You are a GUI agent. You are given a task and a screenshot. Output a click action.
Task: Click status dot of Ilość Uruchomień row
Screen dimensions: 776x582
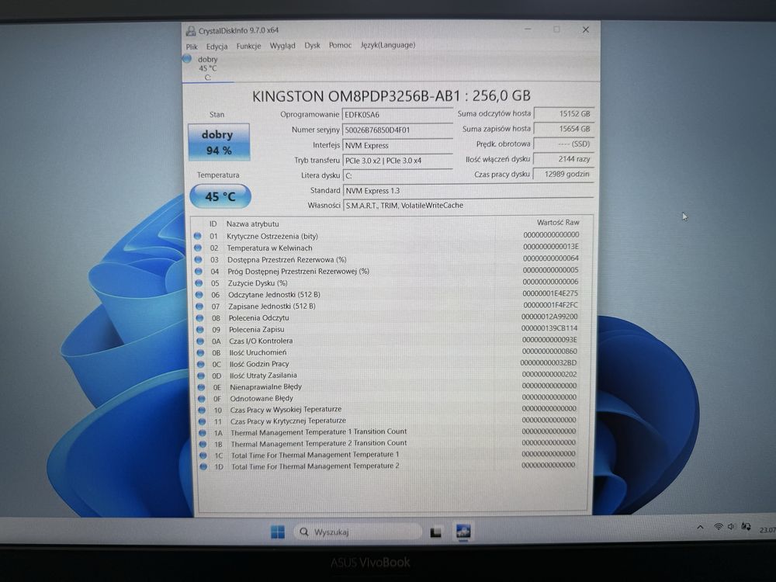(200, 353)
